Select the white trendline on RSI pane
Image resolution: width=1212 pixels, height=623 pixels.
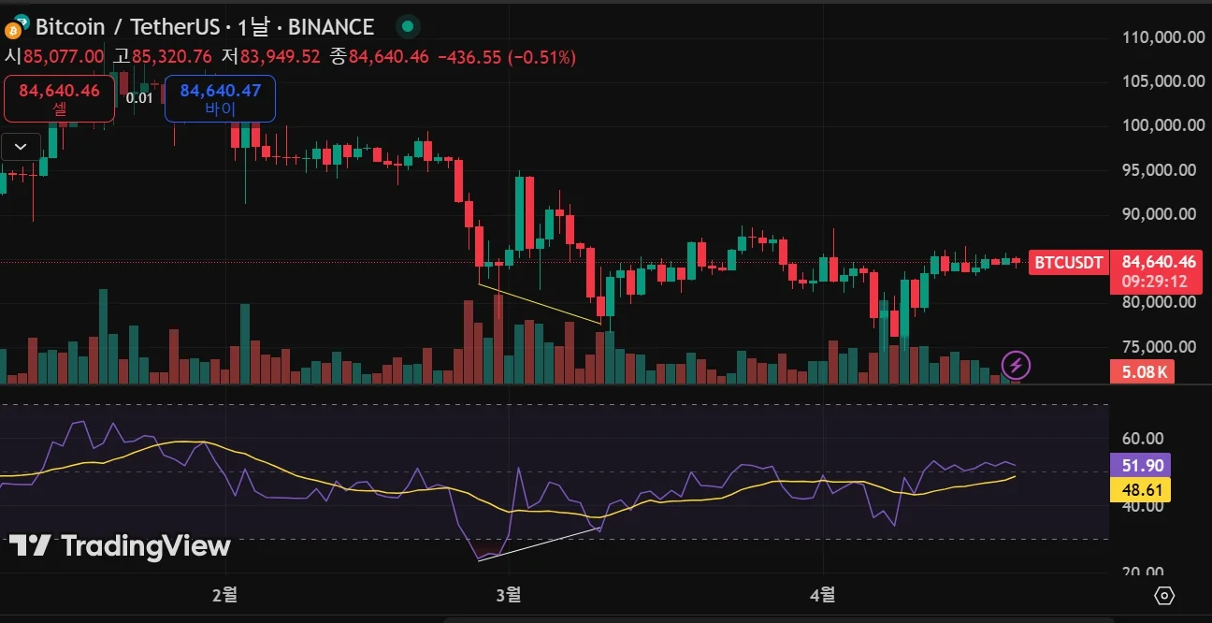(540, 544)
